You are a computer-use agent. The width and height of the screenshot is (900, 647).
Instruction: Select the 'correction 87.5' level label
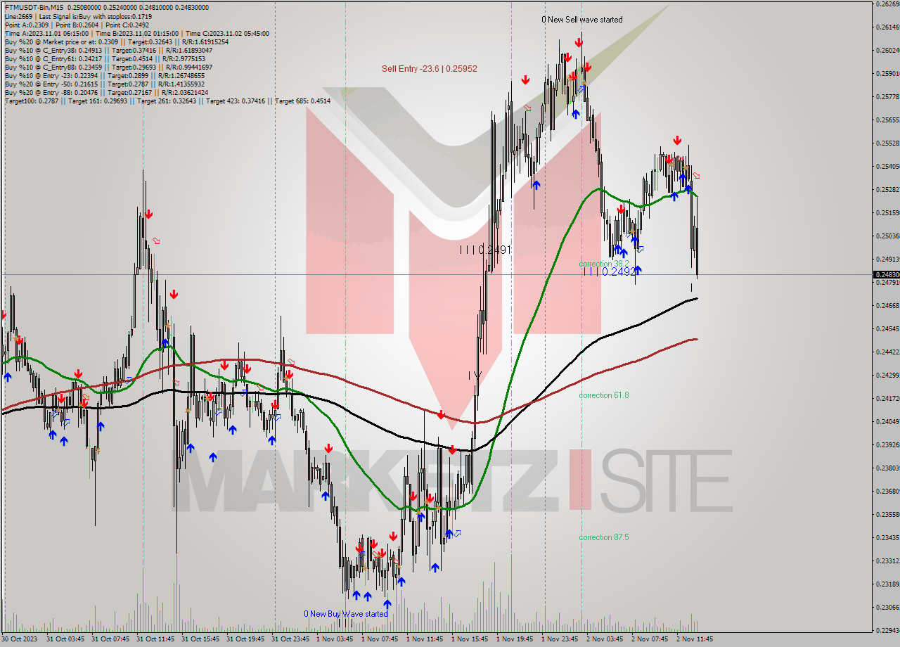604,537
